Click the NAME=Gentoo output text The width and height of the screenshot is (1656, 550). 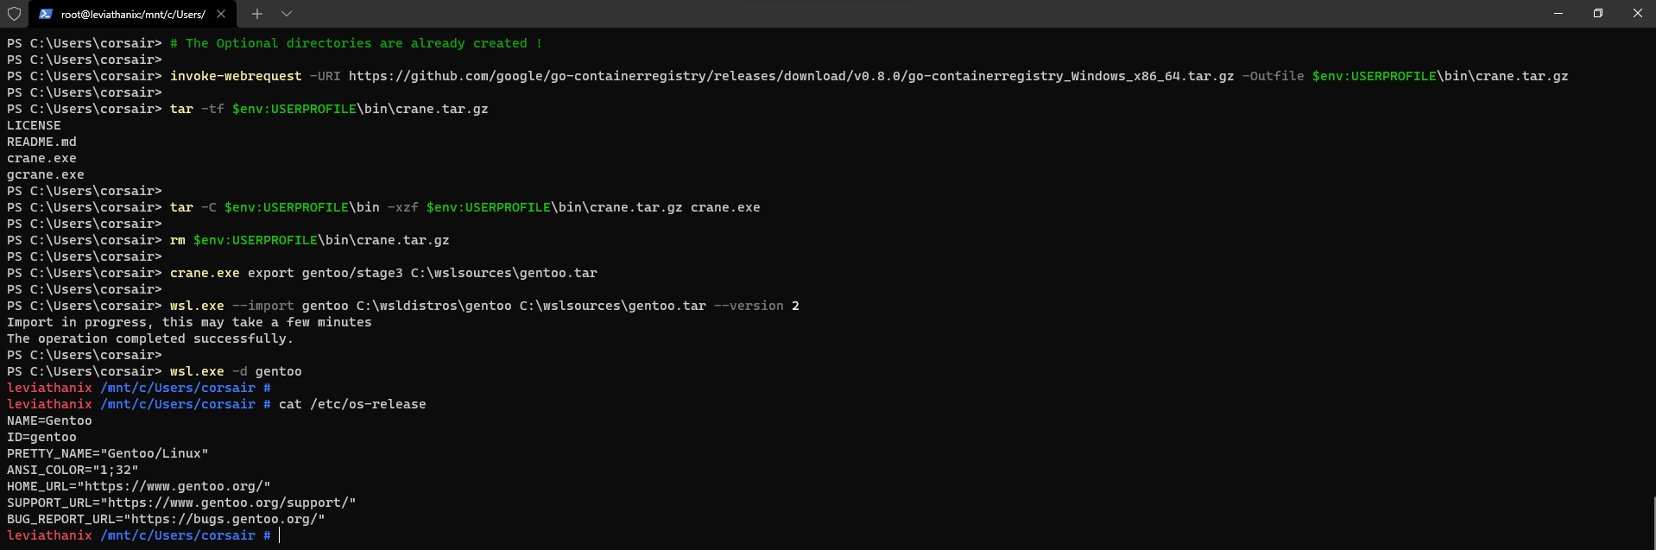[48, 420]
